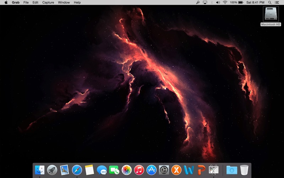
Task: Open the Capture menu
Action: (x=48, y=2)
